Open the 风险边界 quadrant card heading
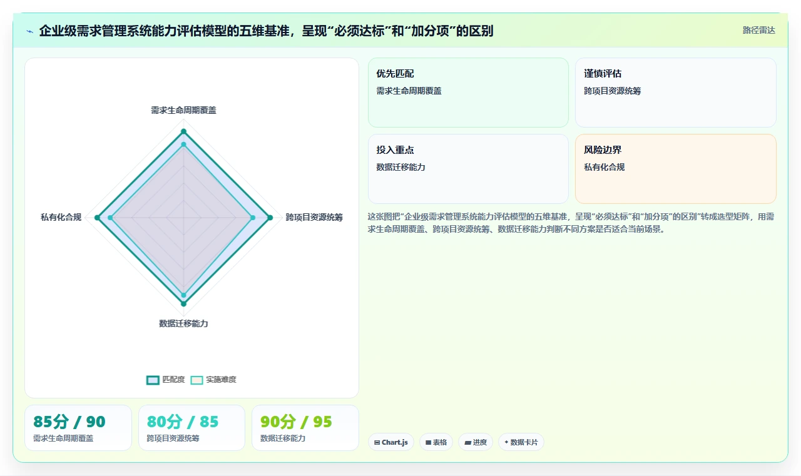 (x=603, y=150)
